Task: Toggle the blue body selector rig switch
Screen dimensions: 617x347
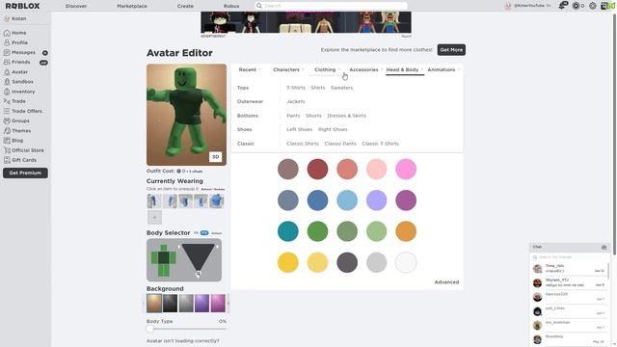Action: tap(203, 233)
